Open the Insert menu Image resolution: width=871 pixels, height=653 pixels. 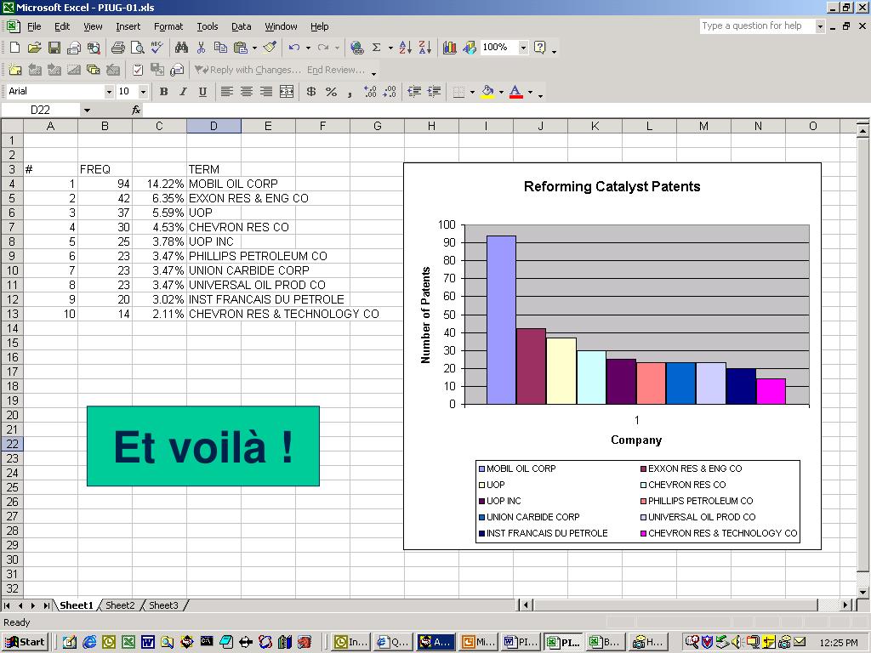pos(128,26)
